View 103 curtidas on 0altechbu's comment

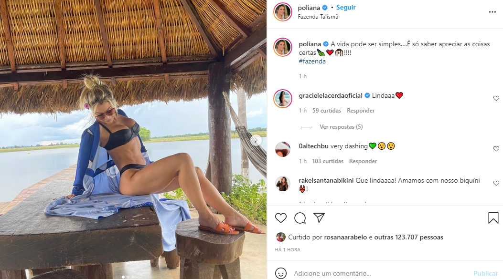(x=328, y=161)
